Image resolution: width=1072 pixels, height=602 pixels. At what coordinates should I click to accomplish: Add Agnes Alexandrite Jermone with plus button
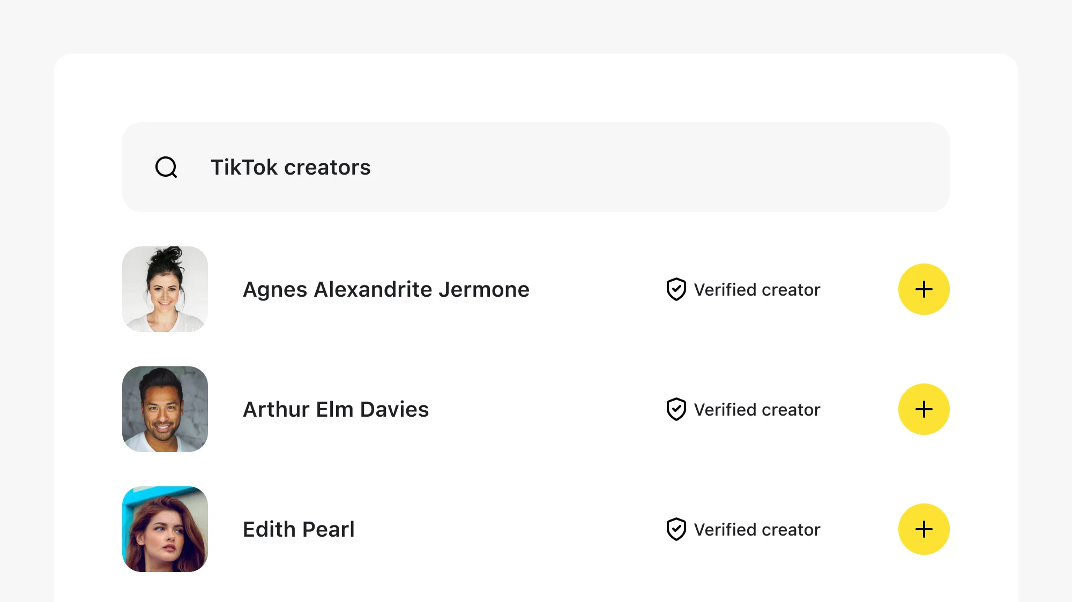click(x=924, y=289)
